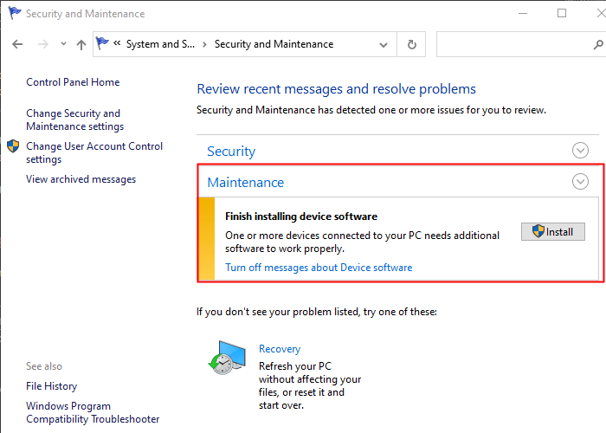Go back with the back arrow

[x=17, y=44]
